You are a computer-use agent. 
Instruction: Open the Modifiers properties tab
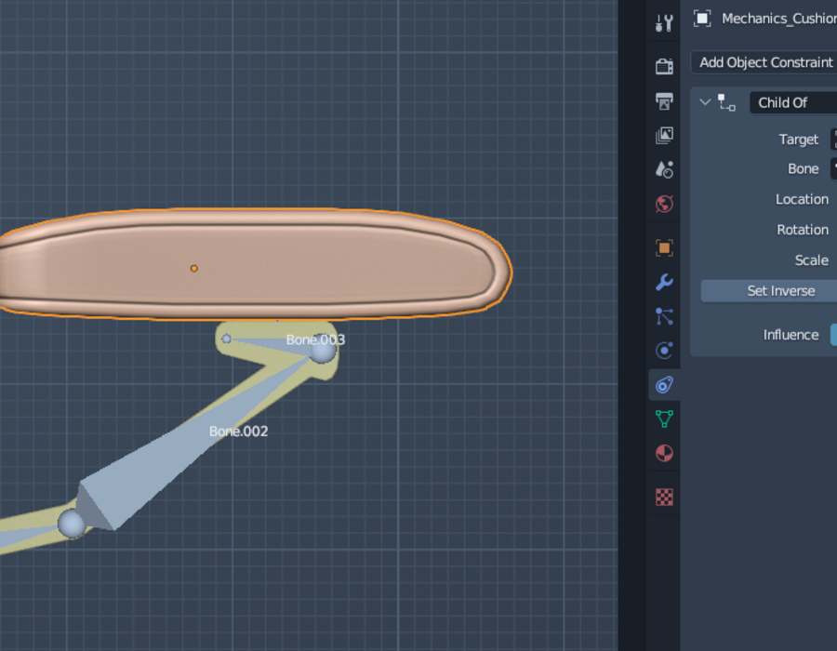664,282
